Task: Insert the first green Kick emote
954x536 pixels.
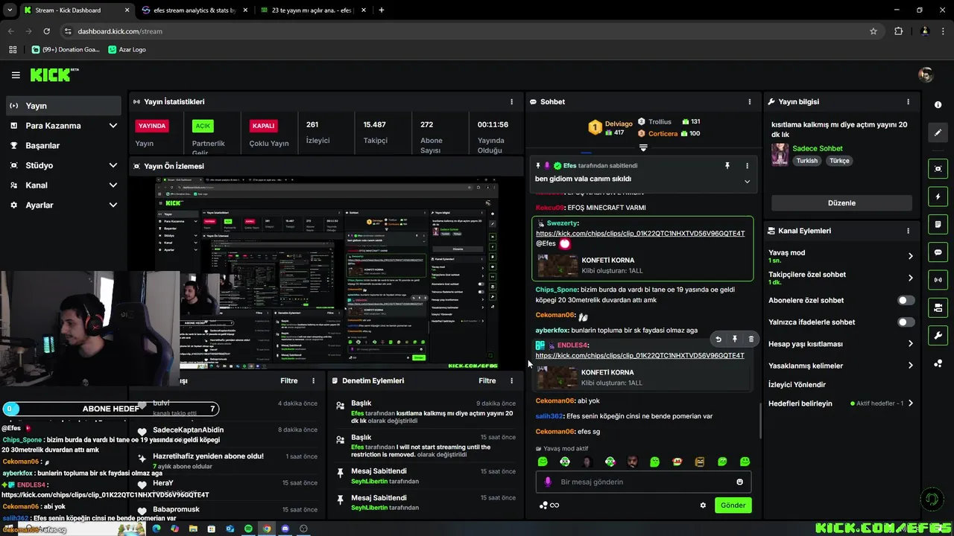Action: [543, 462]
